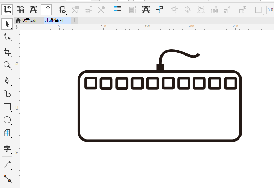This screenshot has width=274, height=188.
Task: Switch to the U盘.cdr document tab
Action: (x=29, y=20)
